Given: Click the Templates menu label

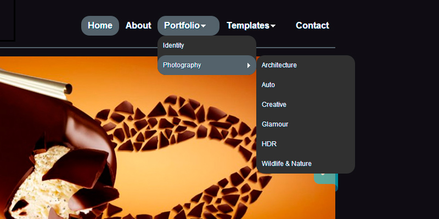Looking at the screenshot, I should coord(247,25).
